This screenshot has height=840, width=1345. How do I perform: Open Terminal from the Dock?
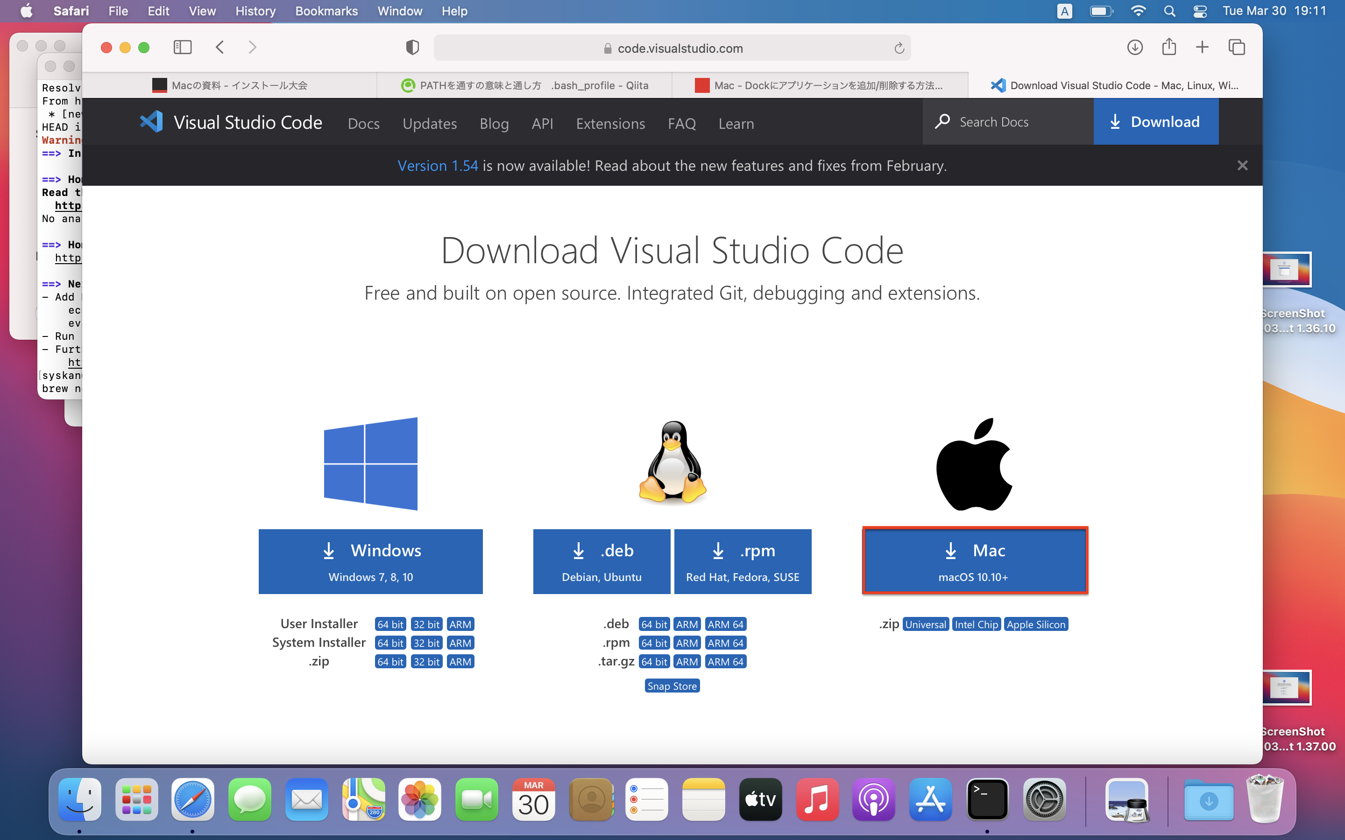click(x=987, y=800)
